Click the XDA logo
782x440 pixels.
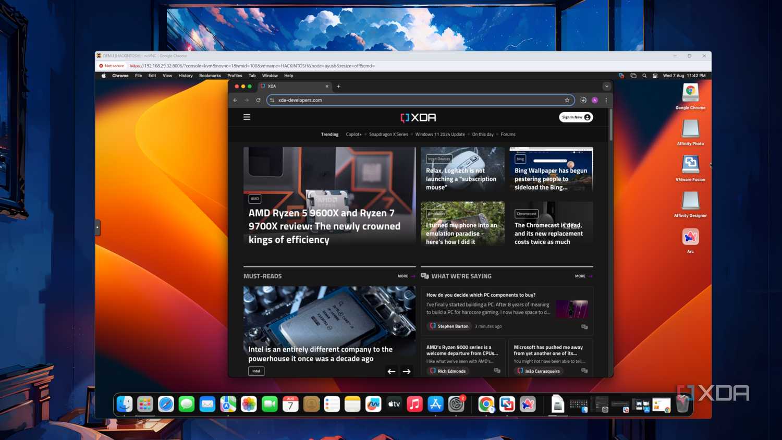(418, 117)
